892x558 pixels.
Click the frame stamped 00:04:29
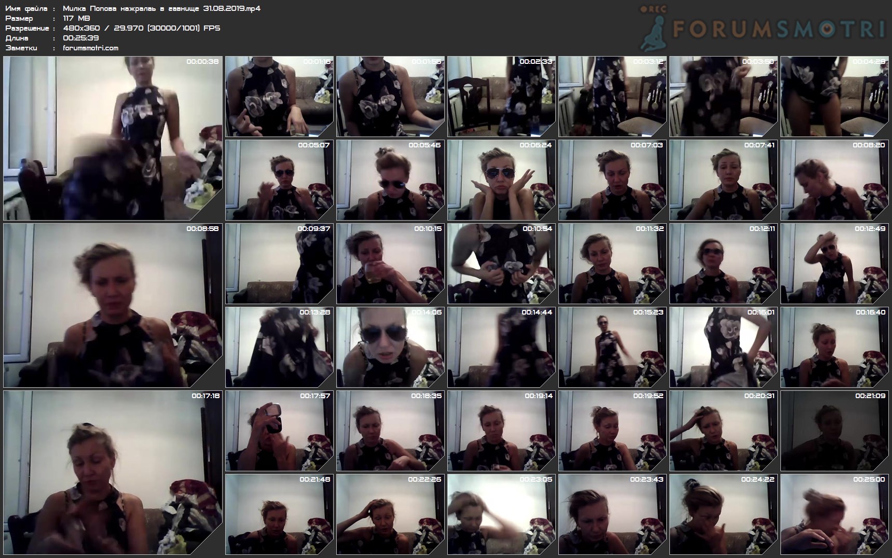point(834,97)
